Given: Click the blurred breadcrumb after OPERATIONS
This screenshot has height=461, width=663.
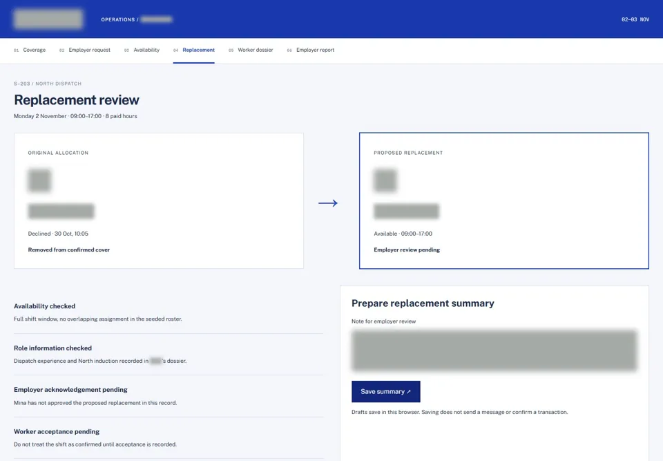Looking at the screenshot, I should click(x=157, y=19).
